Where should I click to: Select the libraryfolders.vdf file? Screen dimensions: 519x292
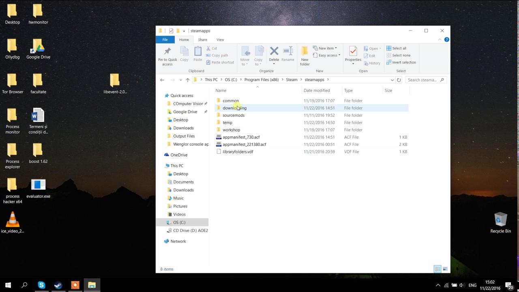coord(238,152)
